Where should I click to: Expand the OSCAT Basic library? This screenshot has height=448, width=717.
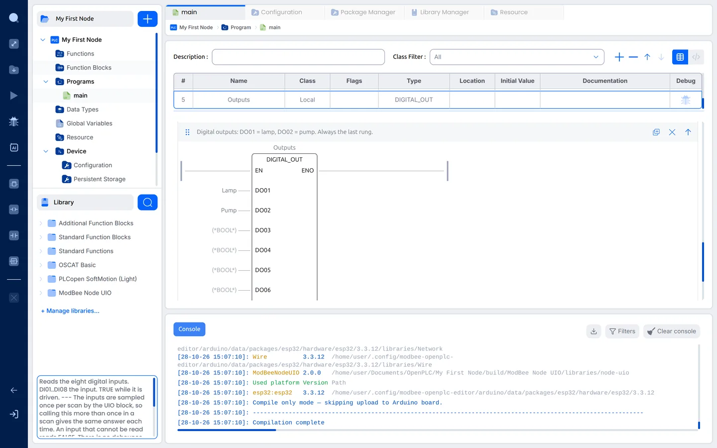tap(41, 265)
